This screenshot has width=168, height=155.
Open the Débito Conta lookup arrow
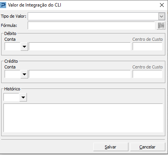point(24,47)
